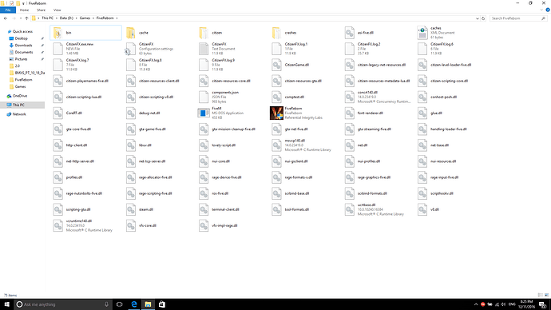Open the Share ribbon tab
551x310 pixels.
(41, 10)
